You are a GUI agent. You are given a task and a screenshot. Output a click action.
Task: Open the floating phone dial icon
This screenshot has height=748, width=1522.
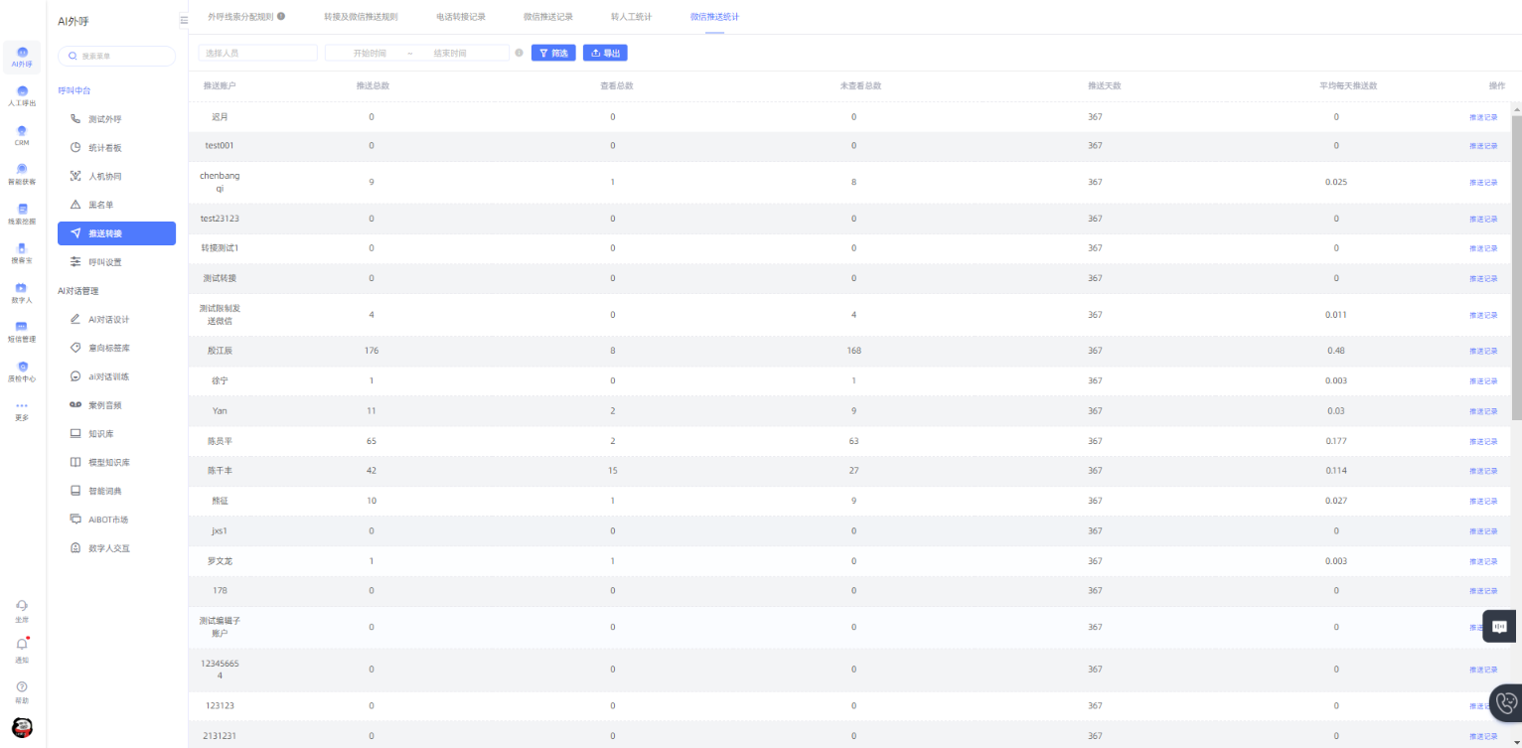1506,702
